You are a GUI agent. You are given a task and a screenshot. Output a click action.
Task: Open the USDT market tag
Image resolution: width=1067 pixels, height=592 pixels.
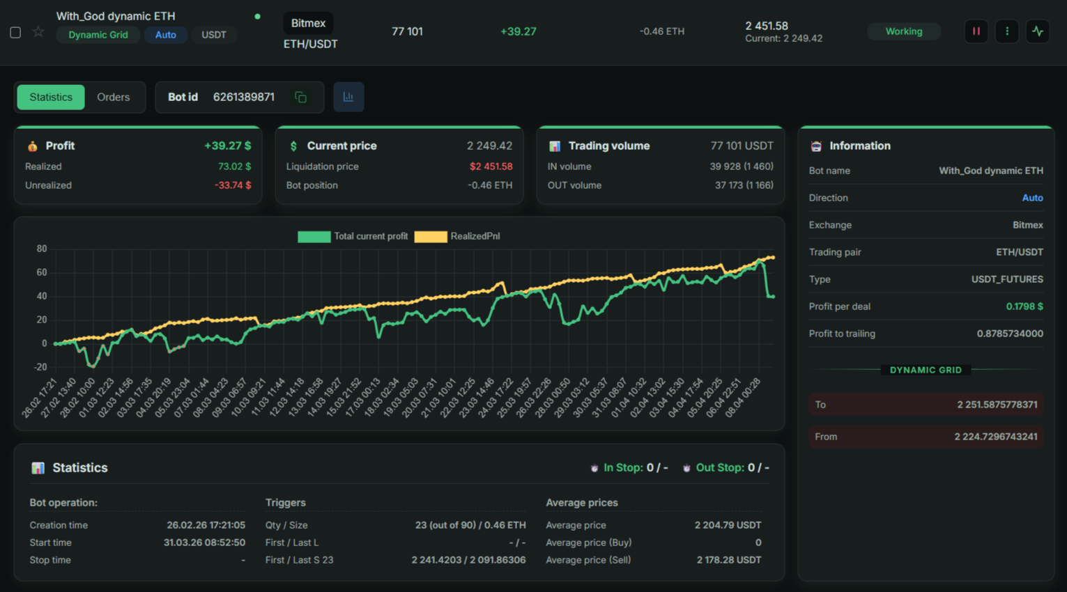[214, 35]
